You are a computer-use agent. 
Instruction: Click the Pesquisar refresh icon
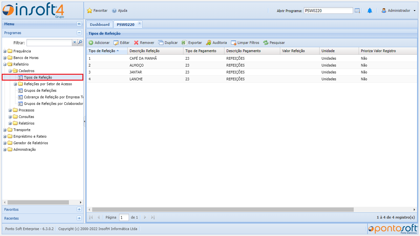[266, 43]
